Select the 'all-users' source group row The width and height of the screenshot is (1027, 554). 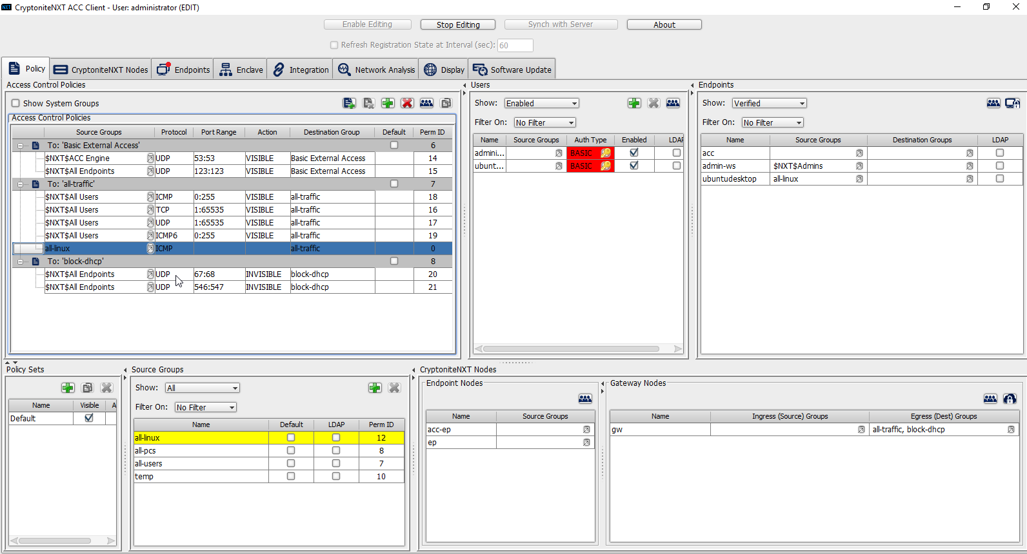tap(269, 464)
